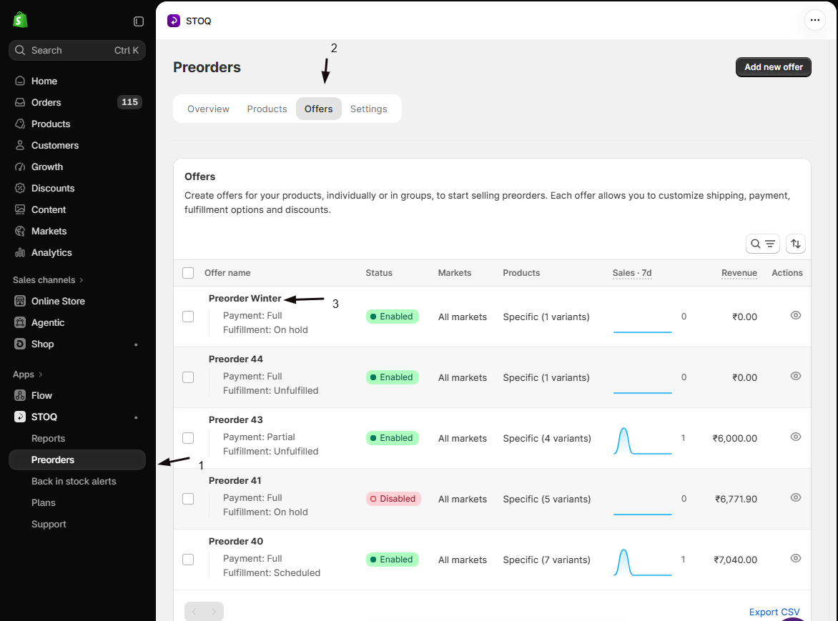Switch to the Settings tab
Screen dimensions: 838x621
(x=368, y=109)
